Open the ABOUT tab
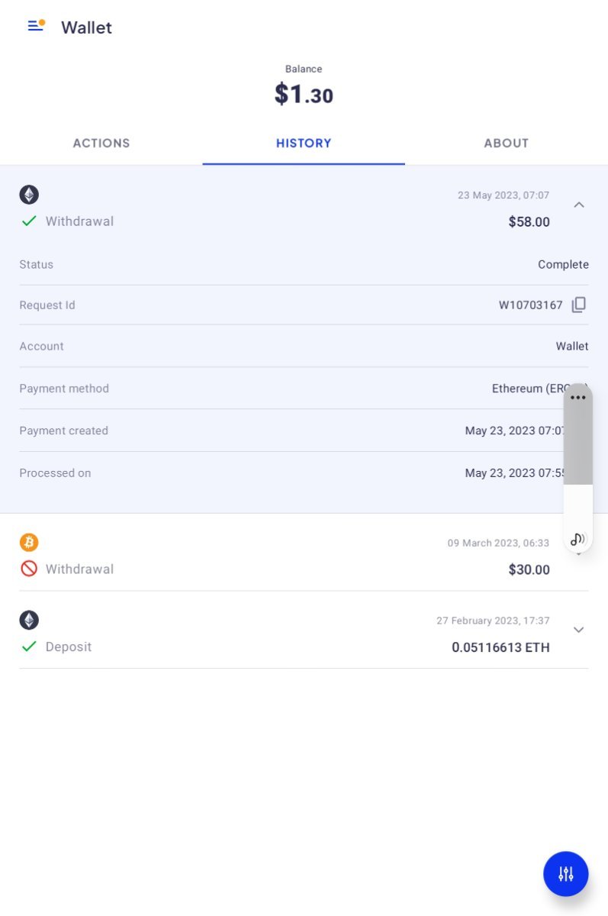The image size is (608, 916). click(x=506, y=143)
